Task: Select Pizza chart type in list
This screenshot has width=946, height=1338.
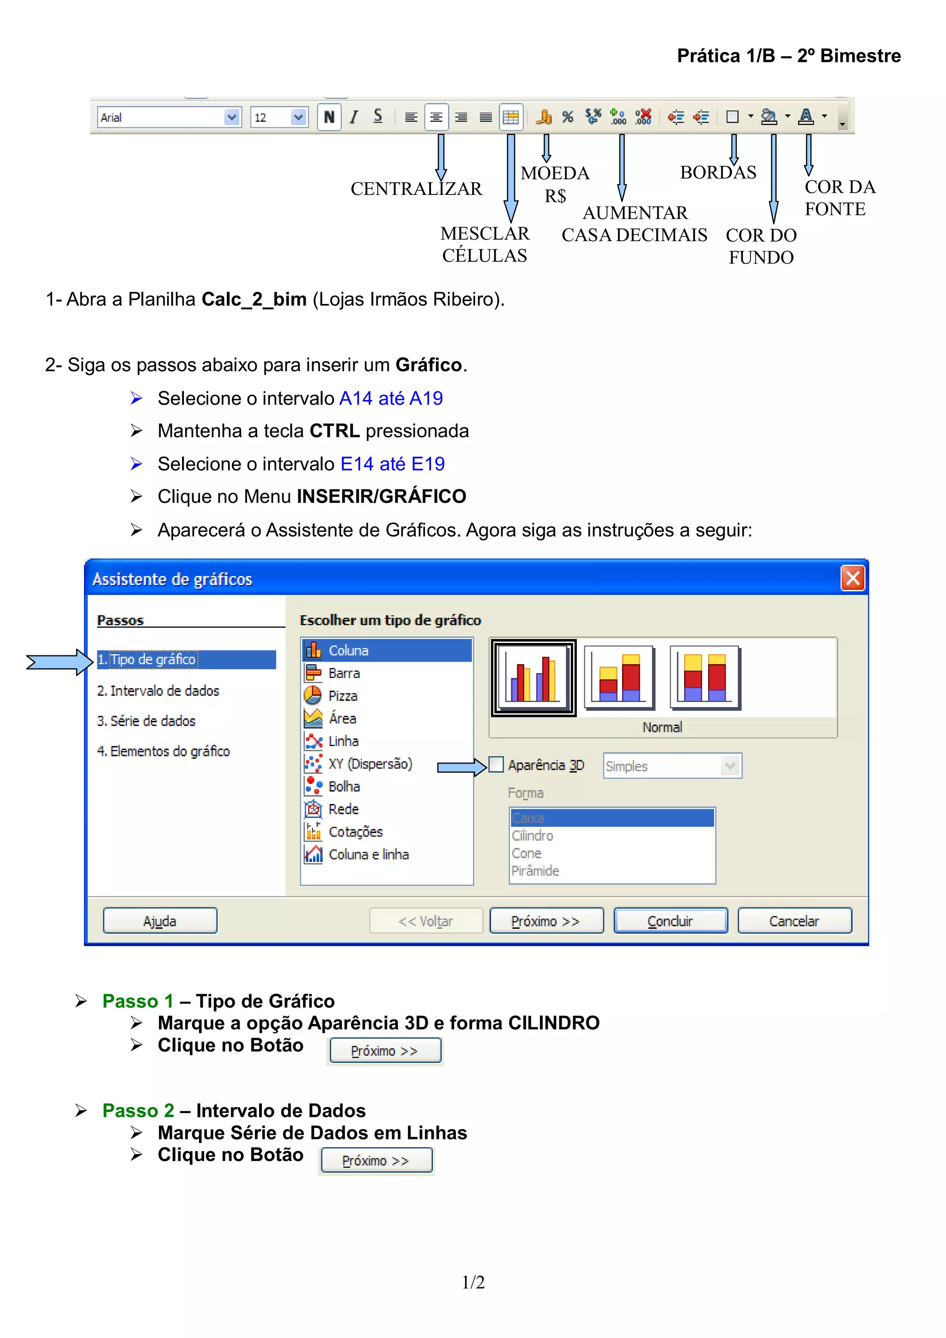Action: [343, 696]
